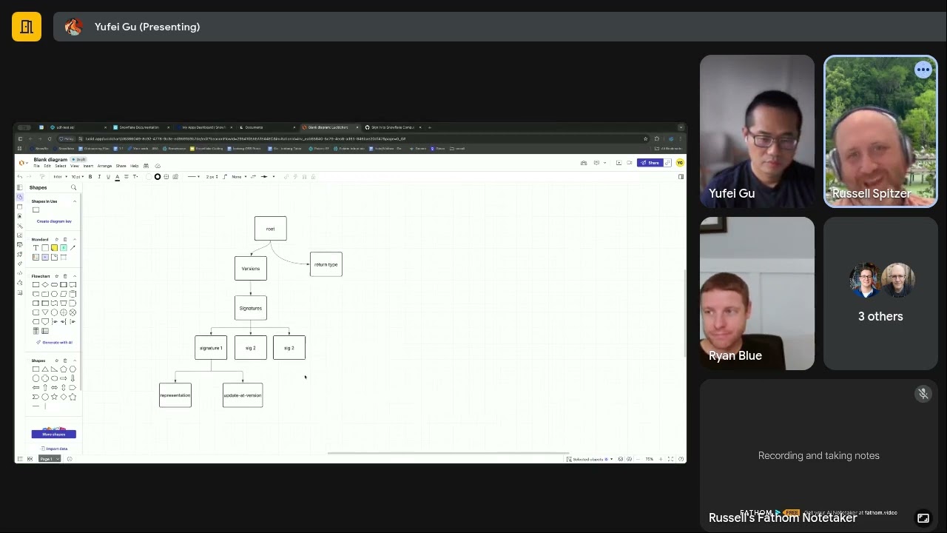Click the muted microphone icon on Notetaker tile
The height and width of the screenshot is (533, 947).
tap(923, 394)
